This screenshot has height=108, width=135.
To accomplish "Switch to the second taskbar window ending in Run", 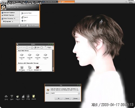I will point(16,2).
